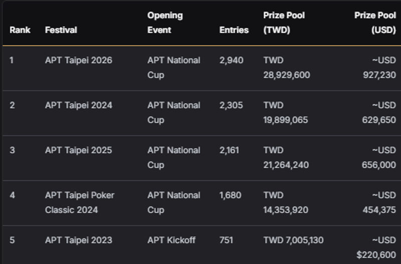Image resolution: width=401 pixels, height=264 pixels.
Task: Click the TWD 28,929,600 prize pool cell
Action: [287, 68]
